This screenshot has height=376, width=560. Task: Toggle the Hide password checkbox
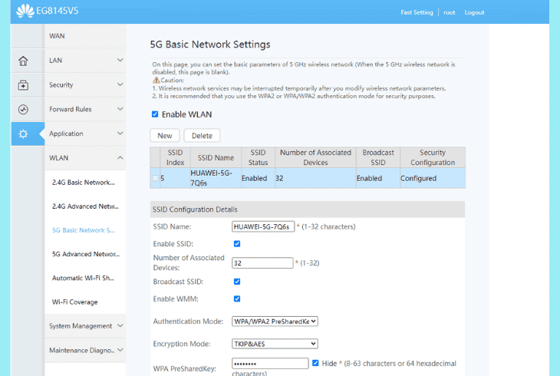[x=315, y=363]
